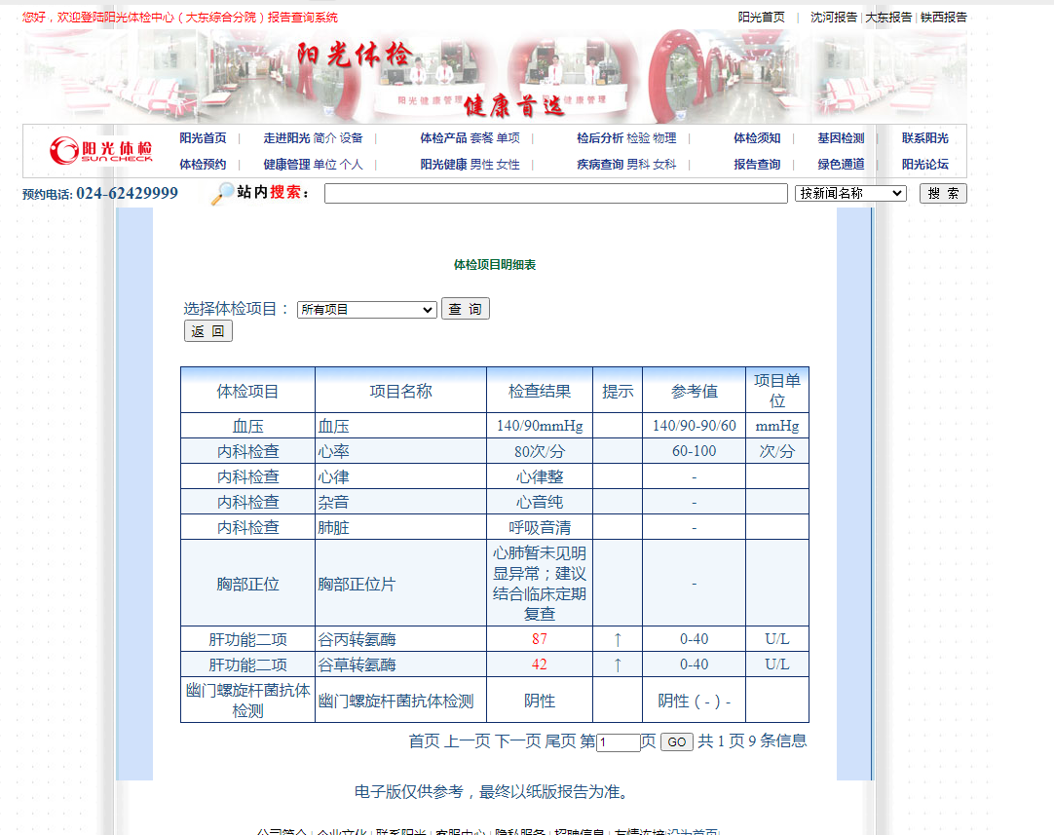Click the Sun Check logo icon

101,150
